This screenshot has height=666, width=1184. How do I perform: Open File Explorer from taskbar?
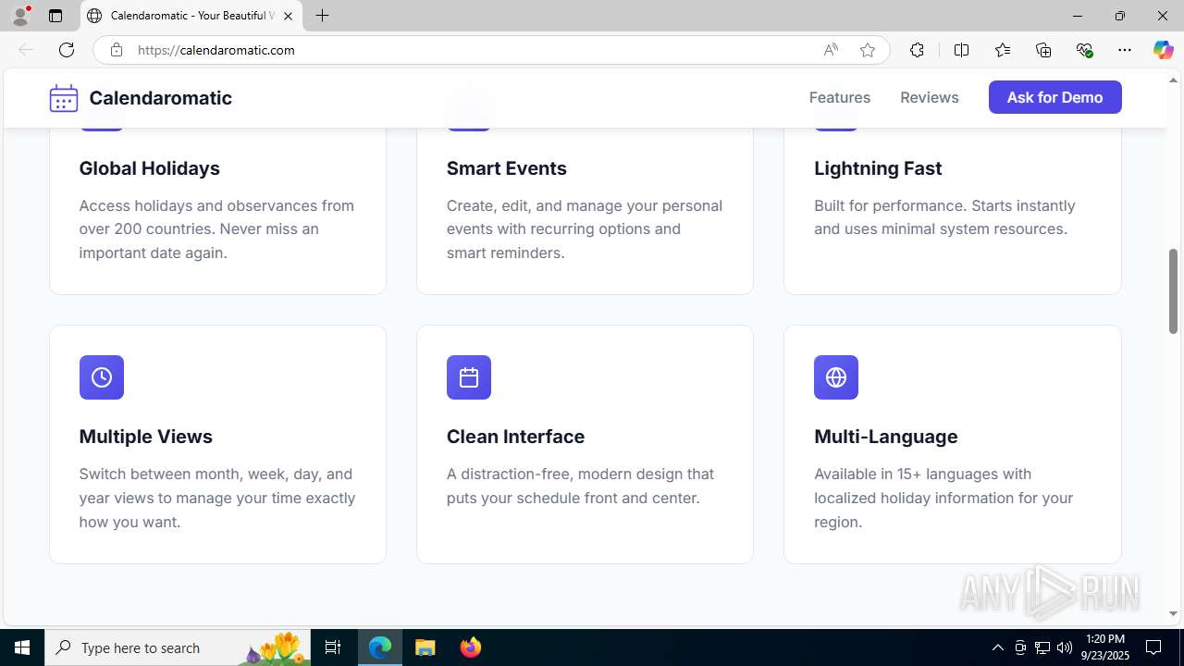pyautogui.click(x=425, y=647)
